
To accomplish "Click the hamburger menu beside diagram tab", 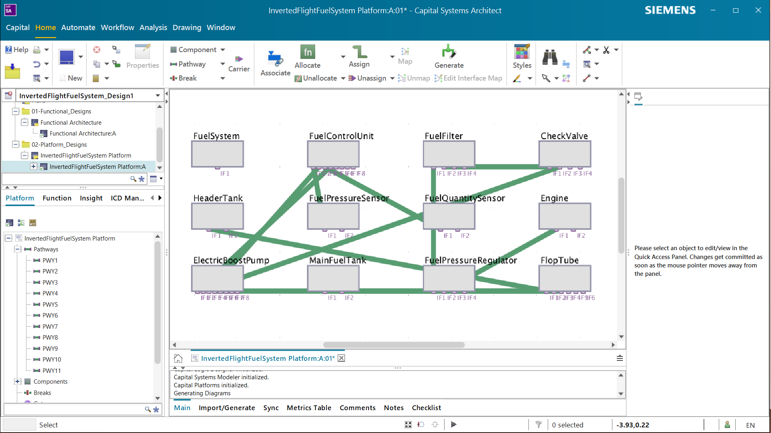I will pyautogui.click(x=620, y=358).
